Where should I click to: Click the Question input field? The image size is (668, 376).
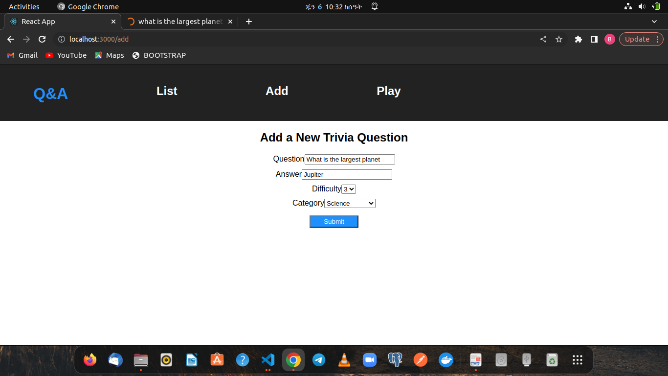point(349,159)
